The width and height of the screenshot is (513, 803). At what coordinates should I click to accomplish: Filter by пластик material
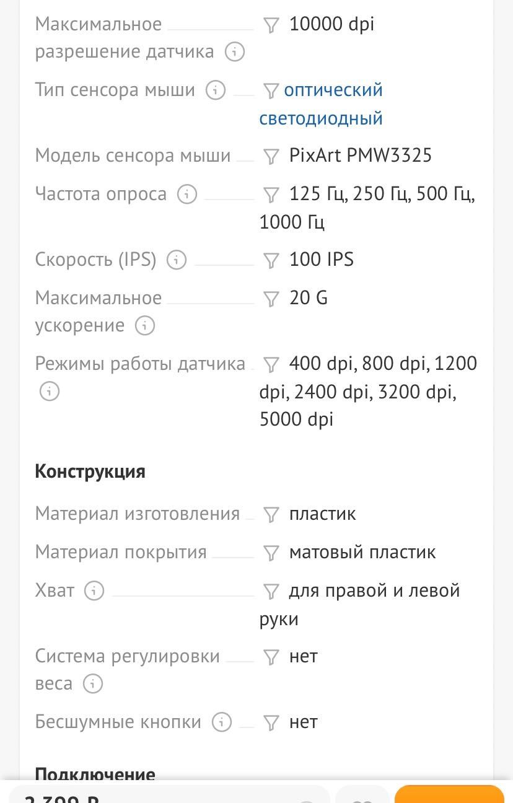(x=271, y=514)
